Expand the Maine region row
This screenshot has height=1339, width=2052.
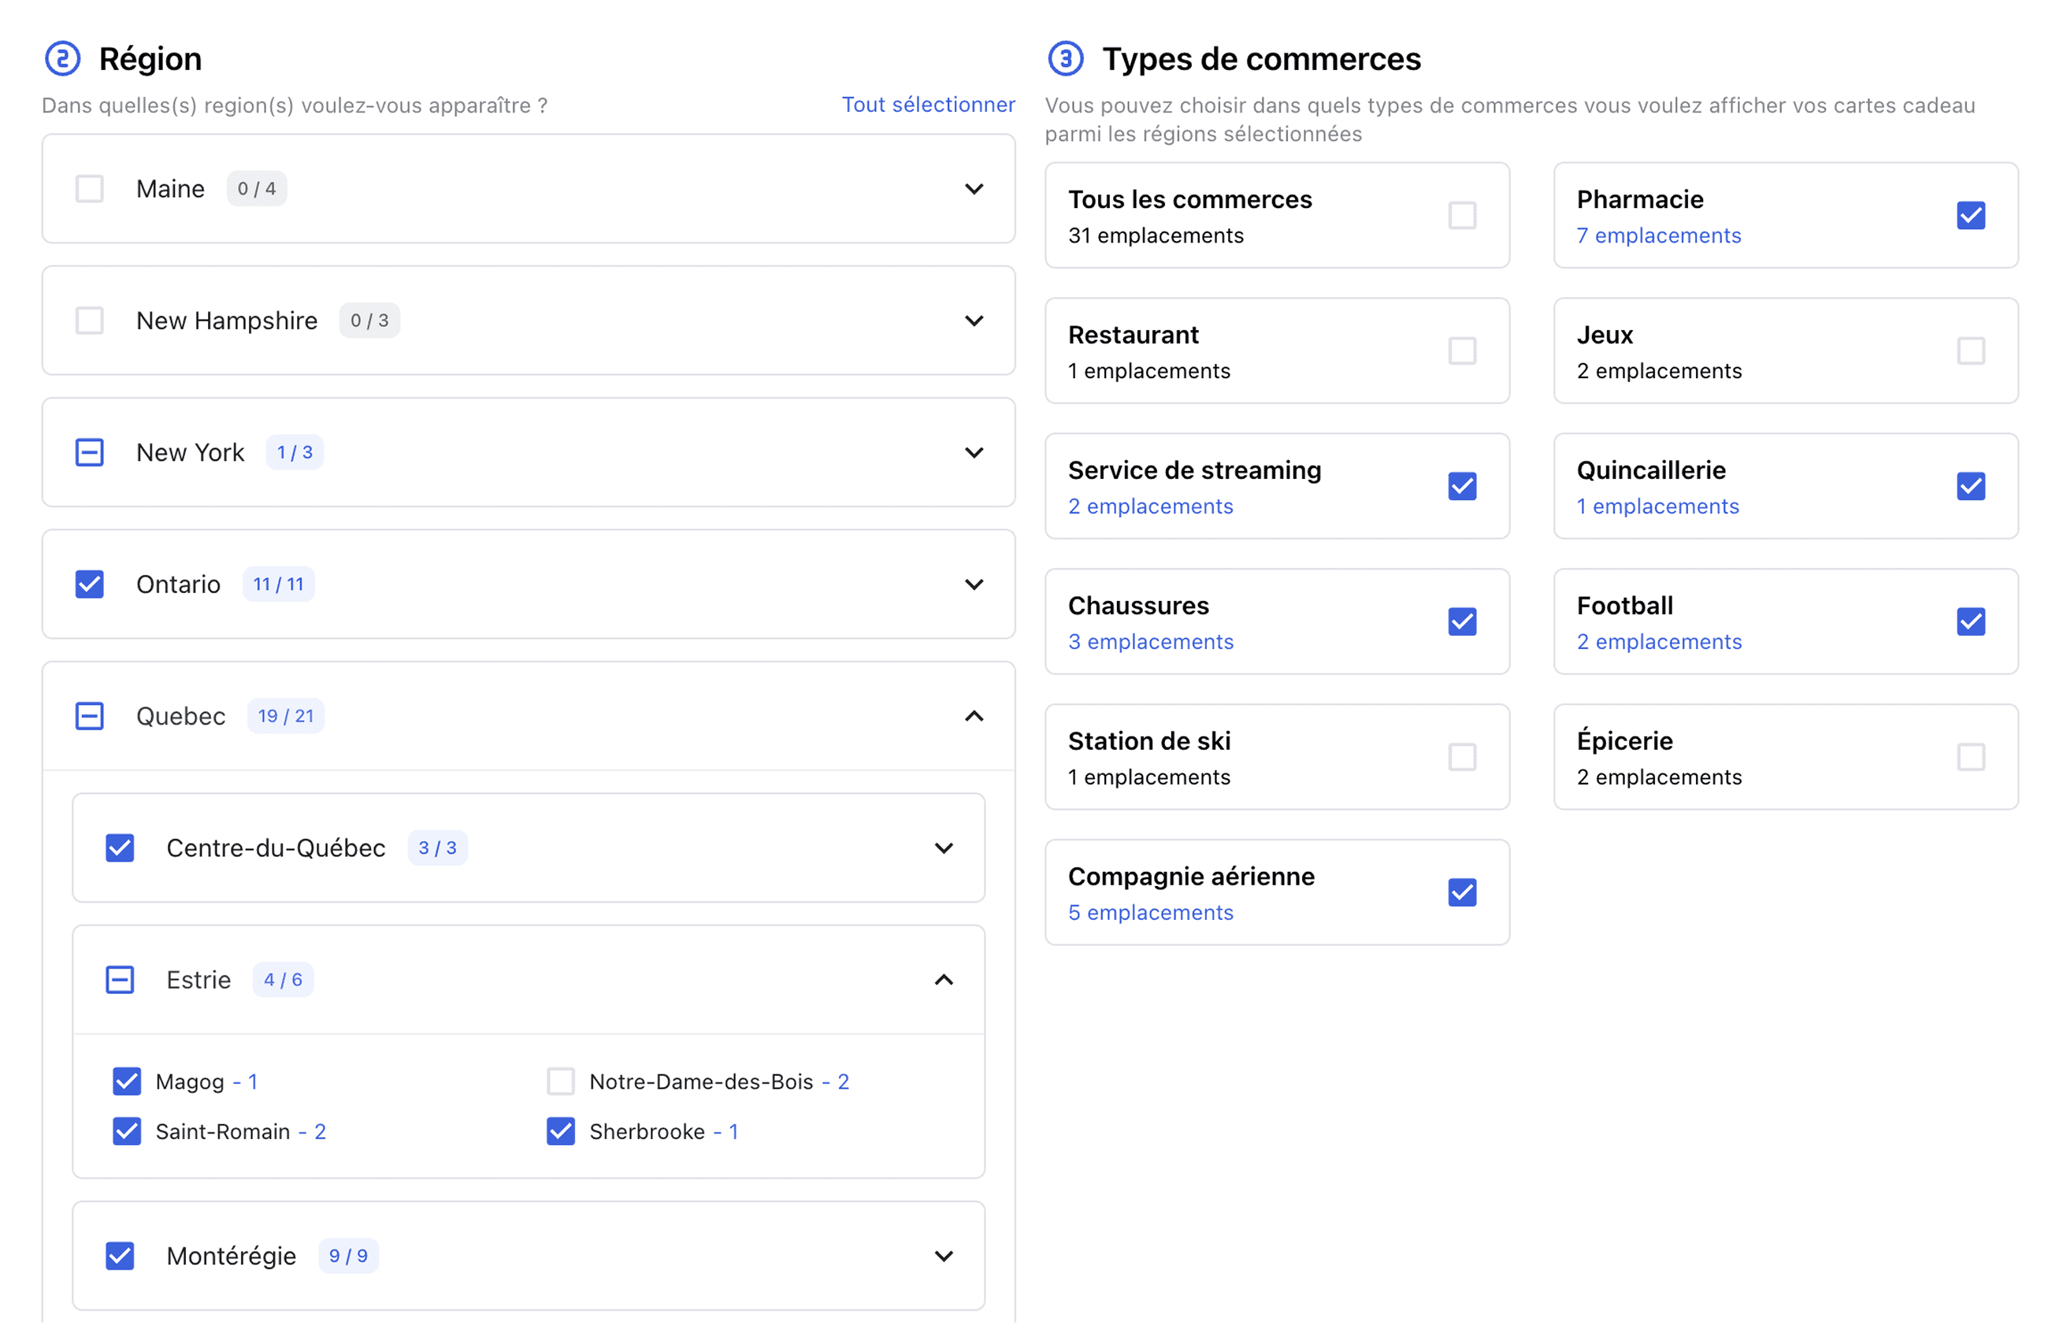point(974,189)
